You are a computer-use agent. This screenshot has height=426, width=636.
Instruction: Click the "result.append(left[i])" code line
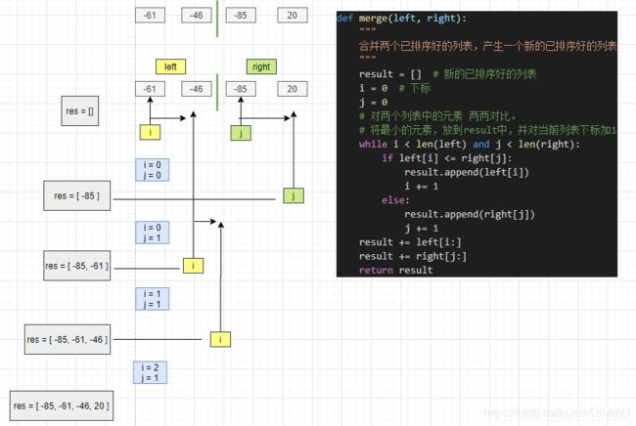[467, 172]
